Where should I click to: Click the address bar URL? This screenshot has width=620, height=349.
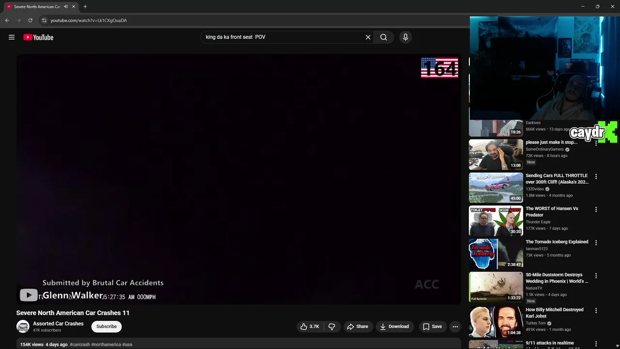89,20
